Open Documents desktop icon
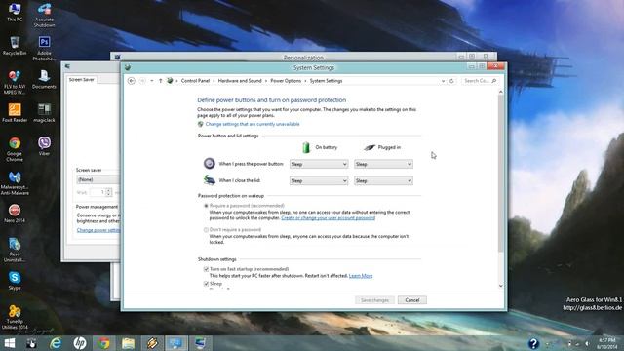 pyautogui.click(x=44, y=79)
